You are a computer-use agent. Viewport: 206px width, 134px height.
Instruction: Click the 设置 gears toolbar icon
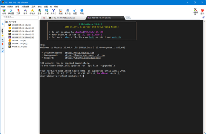[75, 12]
